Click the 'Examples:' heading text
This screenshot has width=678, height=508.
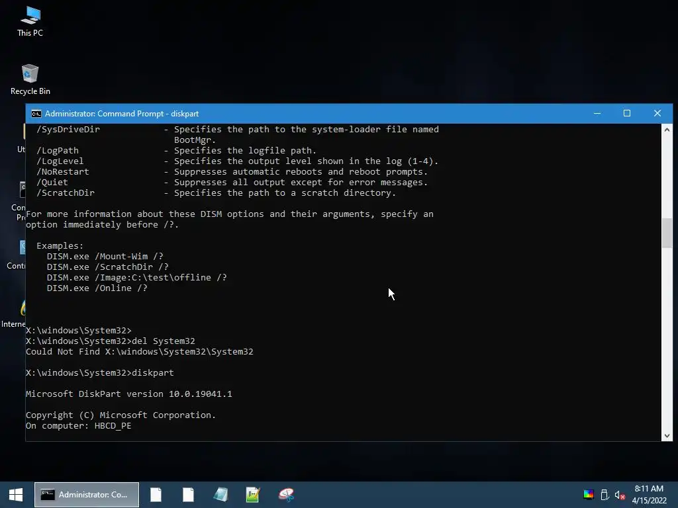pyautogui.click(x=60, y=246)
